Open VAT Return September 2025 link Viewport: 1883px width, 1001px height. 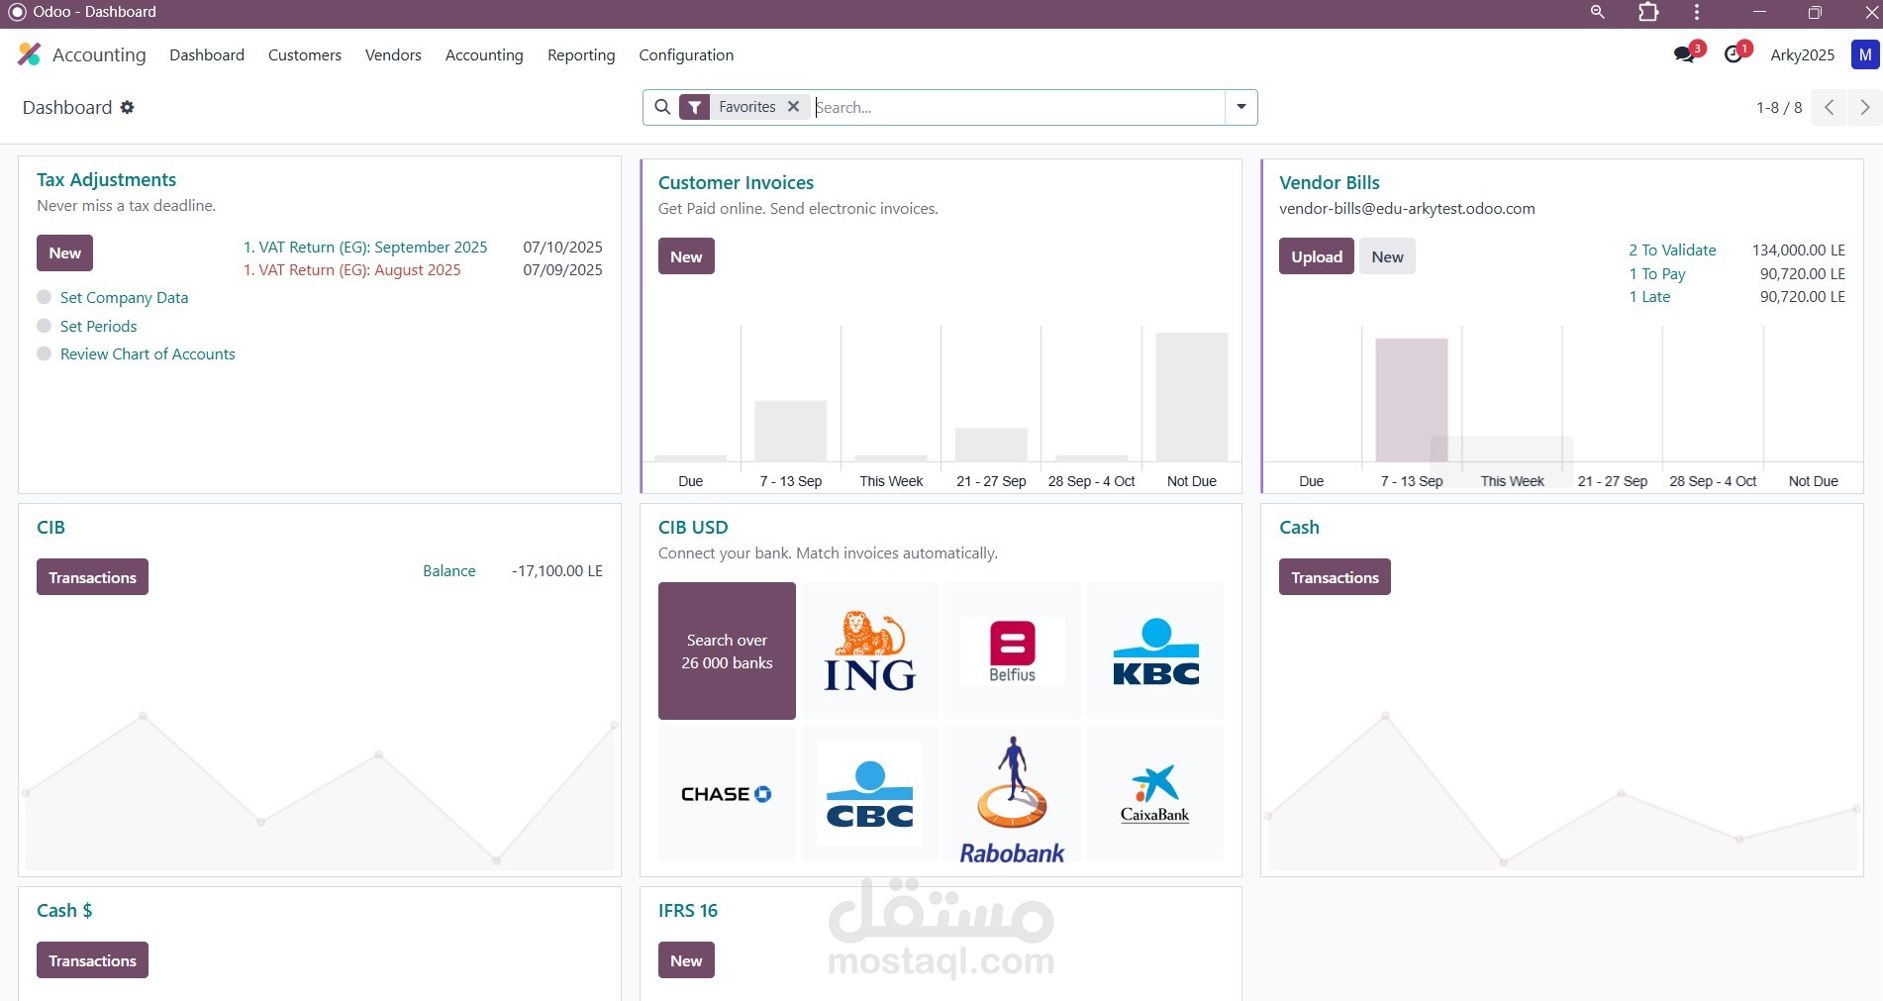(x=365, y=247)
